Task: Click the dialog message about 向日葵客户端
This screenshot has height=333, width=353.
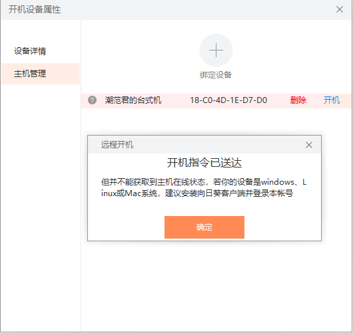Action: (204, 187)
